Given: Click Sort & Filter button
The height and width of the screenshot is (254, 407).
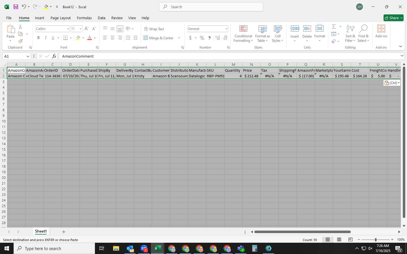Looking at the screenshot, I should point(350,34).
